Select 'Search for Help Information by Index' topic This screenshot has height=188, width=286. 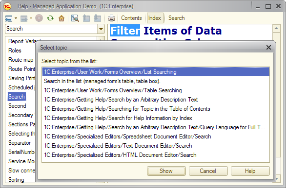(x=156, y=118)
